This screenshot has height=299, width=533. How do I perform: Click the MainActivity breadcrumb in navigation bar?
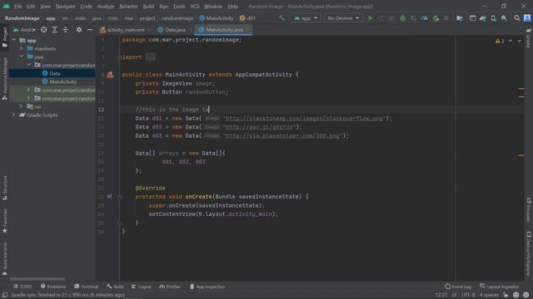coord(217,18)
